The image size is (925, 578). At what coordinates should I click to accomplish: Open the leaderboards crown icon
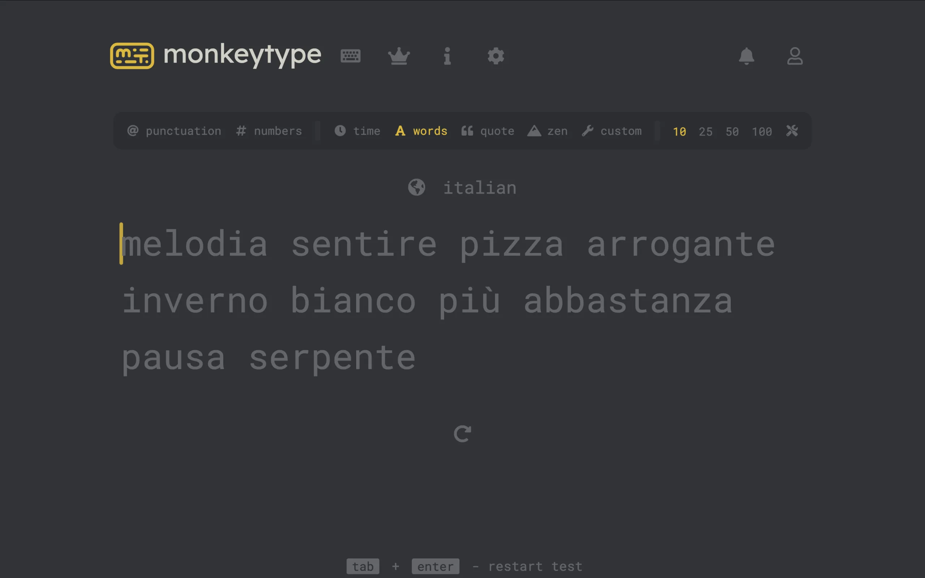pyautogui.click(x=399, y=56)
